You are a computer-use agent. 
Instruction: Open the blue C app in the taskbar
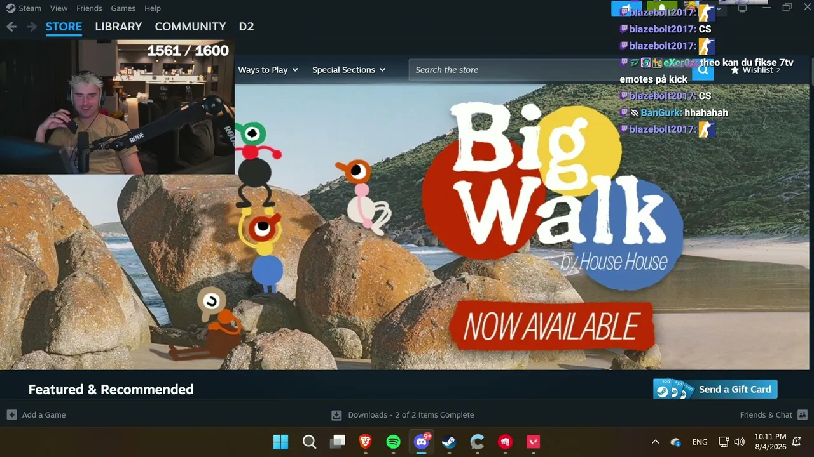click(478, 442)
